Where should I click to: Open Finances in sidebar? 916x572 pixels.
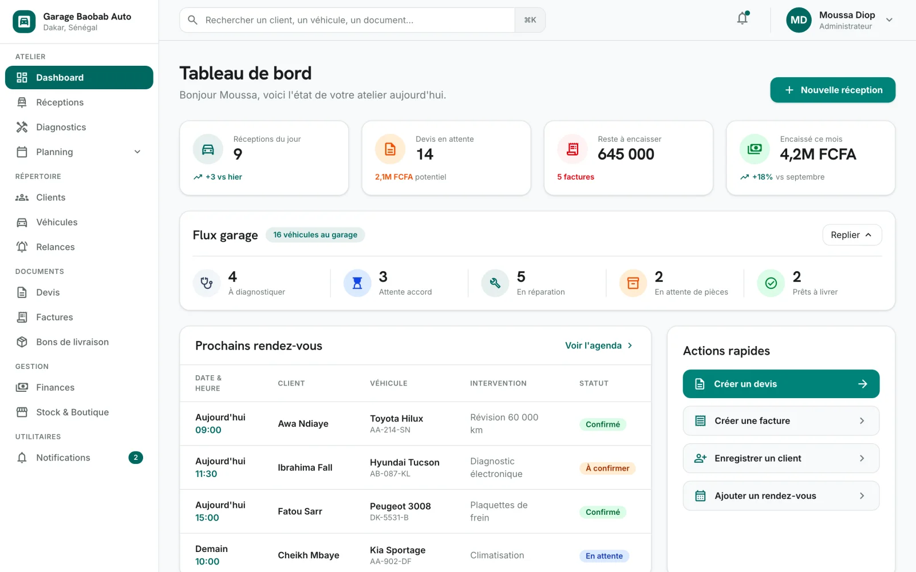[79, 387]
